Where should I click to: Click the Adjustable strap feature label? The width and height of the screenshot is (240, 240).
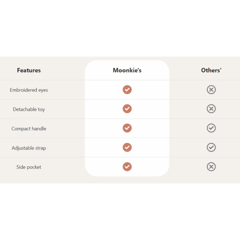click(x=29, y=148)
